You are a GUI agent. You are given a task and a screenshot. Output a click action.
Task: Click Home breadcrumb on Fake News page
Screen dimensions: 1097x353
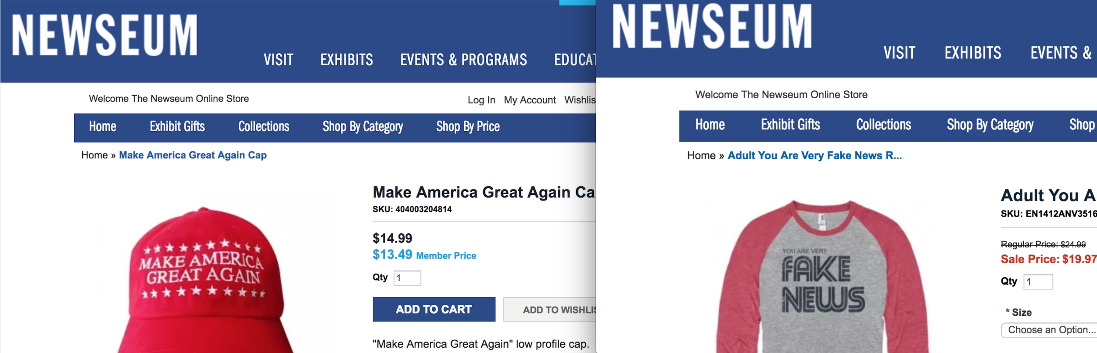(x=701, y=156)
